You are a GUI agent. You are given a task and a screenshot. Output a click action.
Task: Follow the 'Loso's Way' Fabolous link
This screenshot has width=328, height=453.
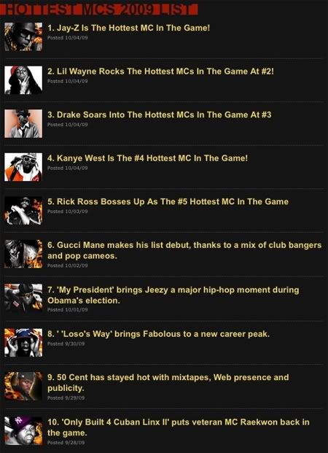[158, 334]
